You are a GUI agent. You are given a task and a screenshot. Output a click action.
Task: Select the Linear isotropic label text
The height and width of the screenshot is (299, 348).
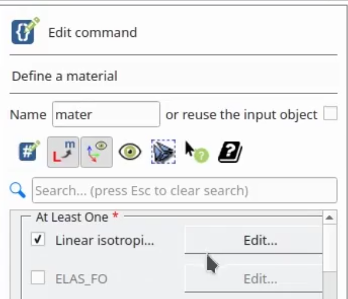[x=105, y=241]
